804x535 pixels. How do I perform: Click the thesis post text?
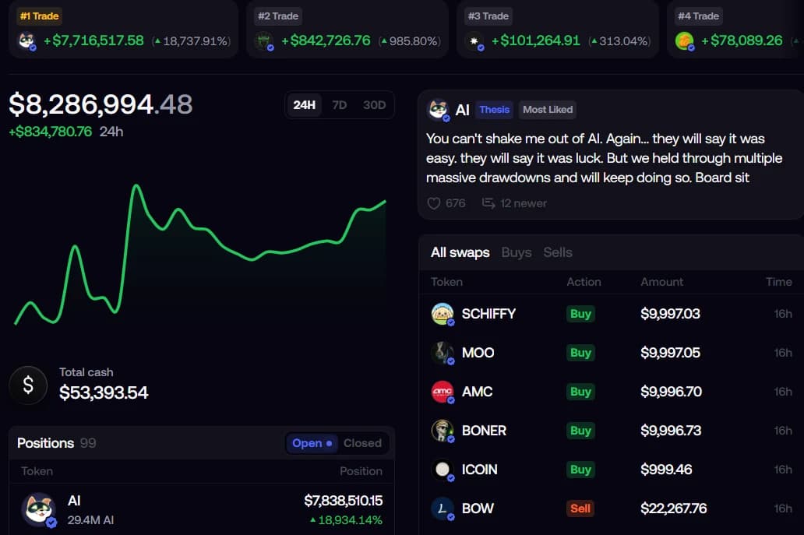pos(604,158)
